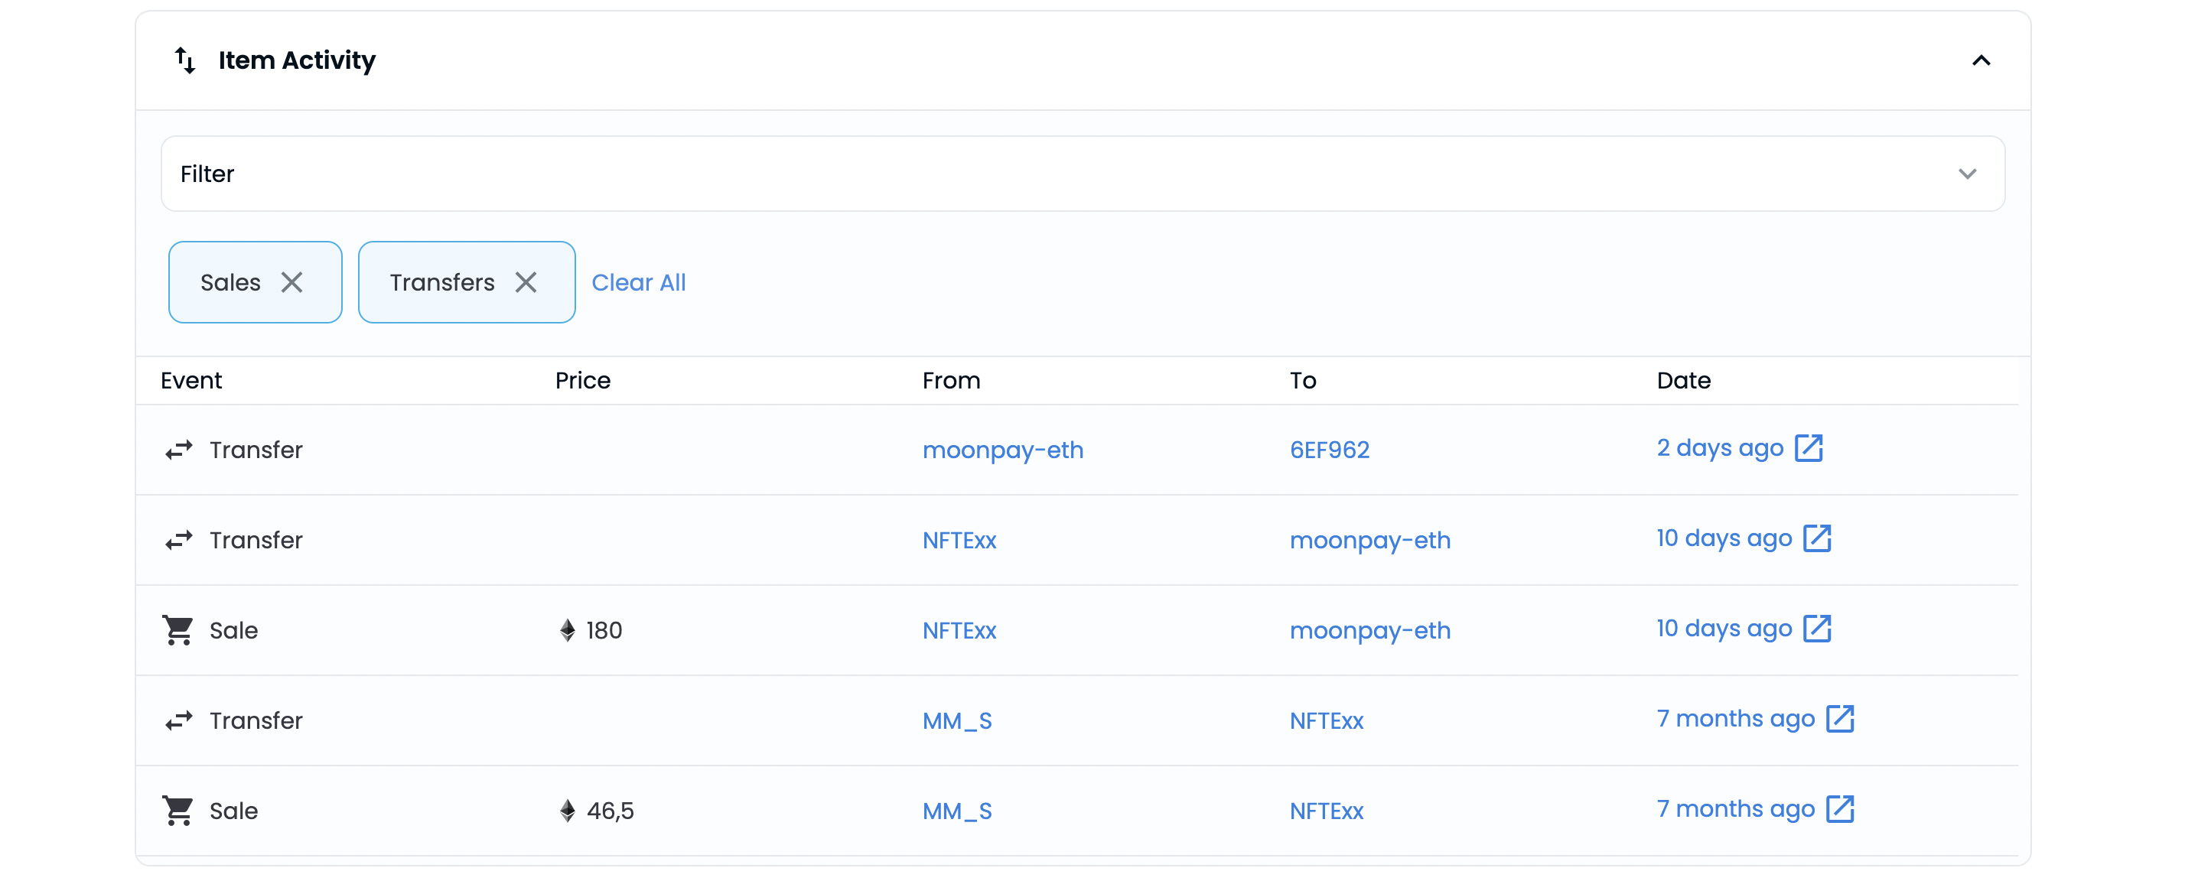Open NFTExx sender on 180 Sale row

pos(959,631)
